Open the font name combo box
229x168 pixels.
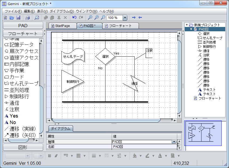coord(18,156)
